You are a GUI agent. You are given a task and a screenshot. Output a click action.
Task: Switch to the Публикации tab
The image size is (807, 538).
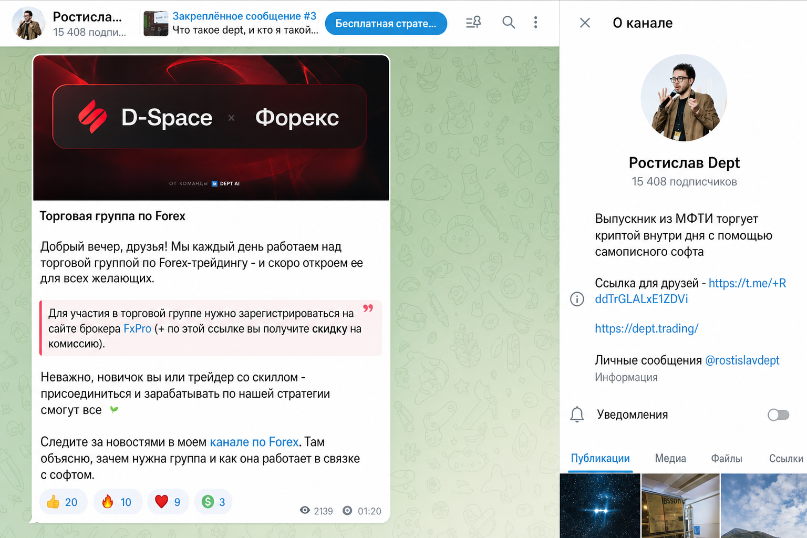tap(600, 458)
